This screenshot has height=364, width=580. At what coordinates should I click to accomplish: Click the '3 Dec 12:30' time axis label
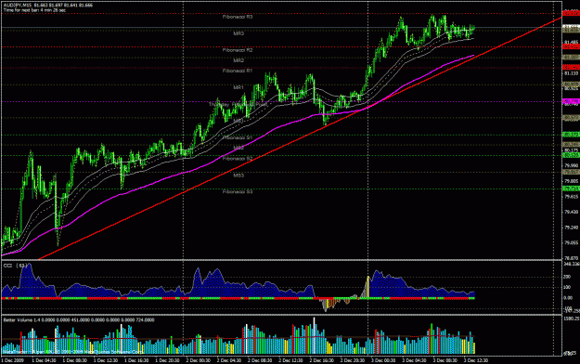pos(476,360)
